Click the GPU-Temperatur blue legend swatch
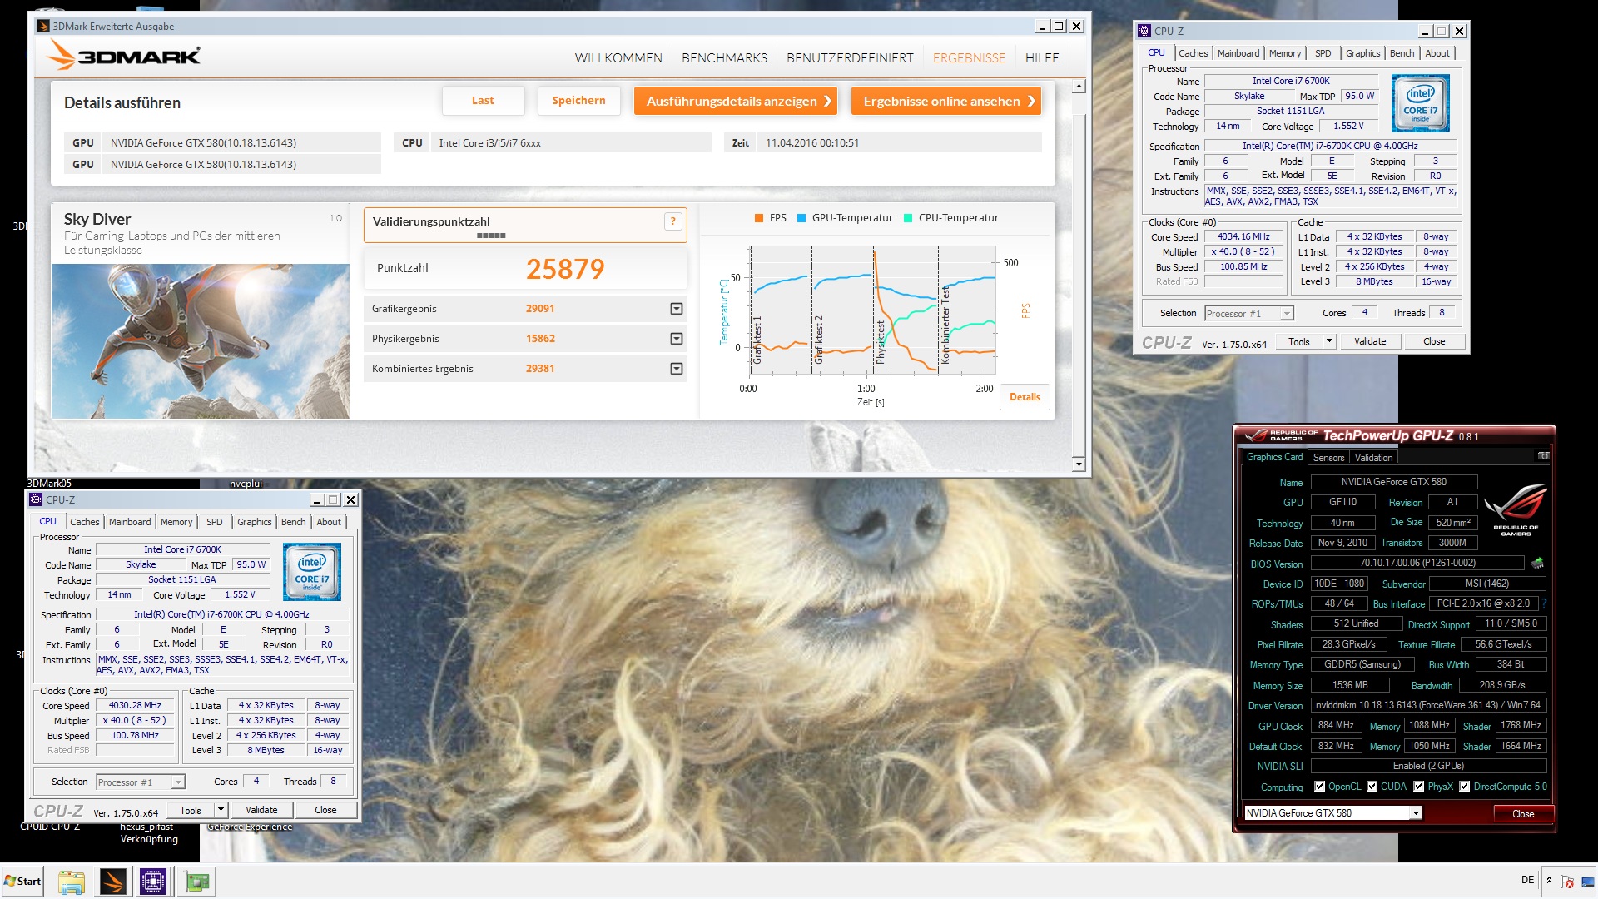Screen dimensions: 1598x899 click(x=801, y=218)
